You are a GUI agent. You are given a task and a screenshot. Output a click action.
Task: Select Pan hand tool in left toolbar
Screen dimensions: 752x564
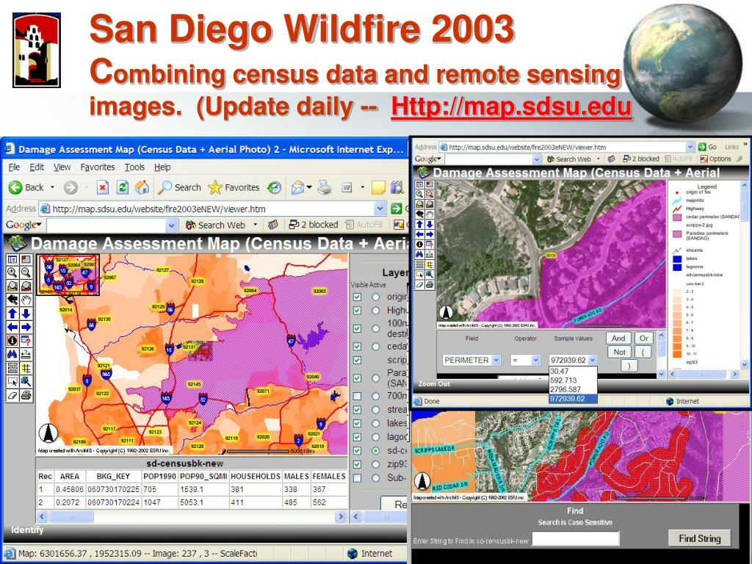[x=26, y=300]
